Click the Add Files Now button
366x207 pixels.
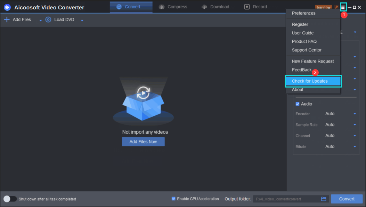143,142
